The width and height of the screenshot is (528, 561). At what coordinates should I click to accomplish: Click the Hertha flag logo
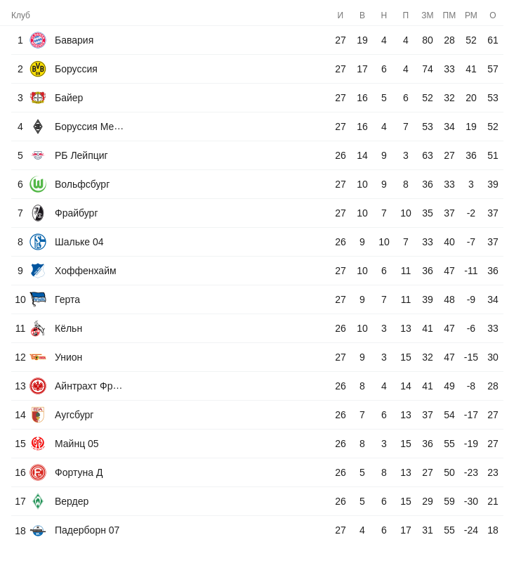click(x=38, y=299)
